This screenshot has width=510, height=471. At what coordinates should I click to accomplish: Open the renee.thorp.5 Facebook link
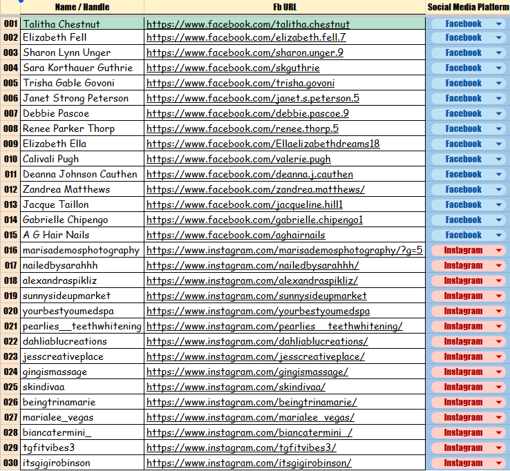[243, 128]
